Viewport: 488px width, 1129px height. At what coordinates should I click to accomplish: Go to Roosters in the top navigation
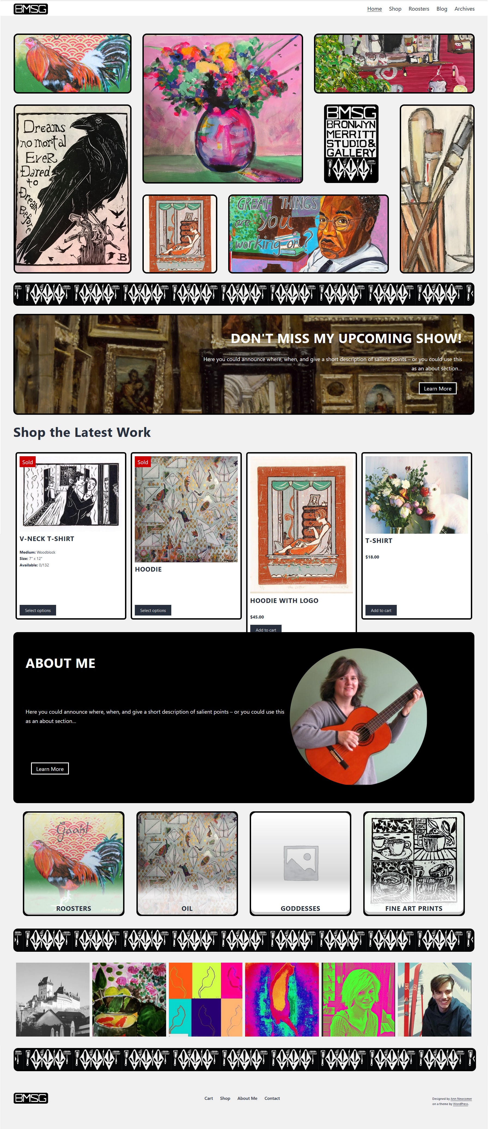tap(419, 9)
